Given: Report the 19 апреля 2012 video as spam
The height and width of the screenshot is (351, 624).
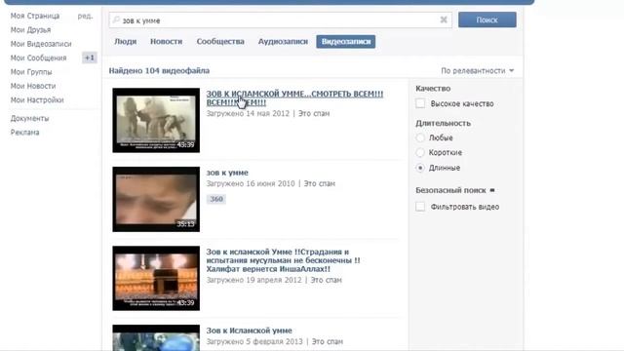Looking at the screenshot, I should 327,280.
